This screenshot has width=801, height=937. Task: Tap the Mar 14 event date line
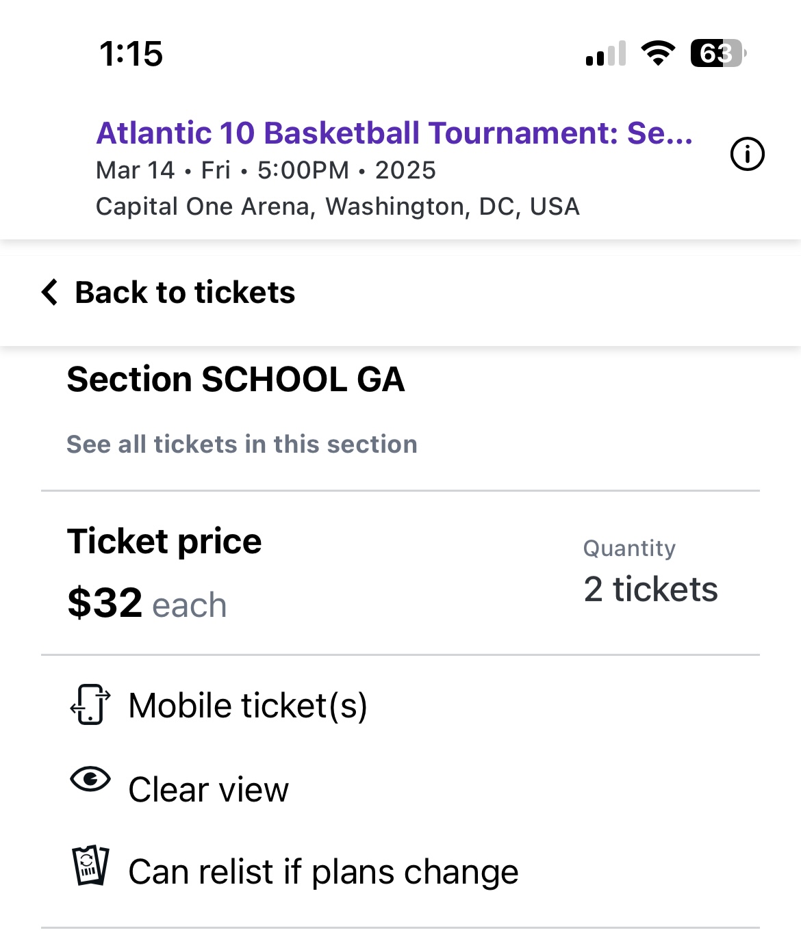[x=266, y=170]
